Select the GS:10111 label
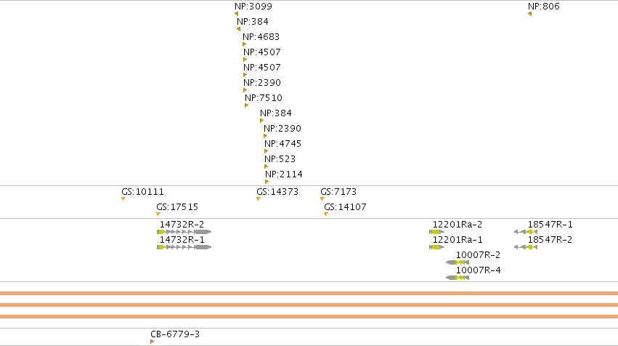 142,192
